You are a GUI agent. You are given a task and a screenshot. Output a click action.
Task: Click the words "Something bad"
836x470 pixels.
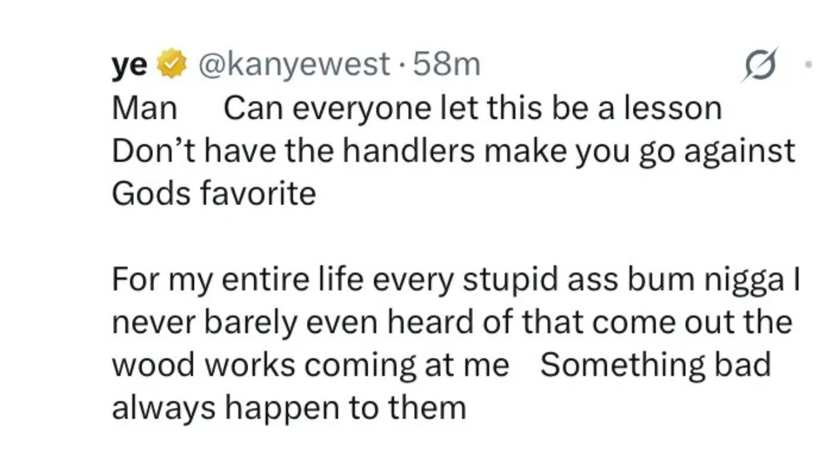tap(655, 366)
